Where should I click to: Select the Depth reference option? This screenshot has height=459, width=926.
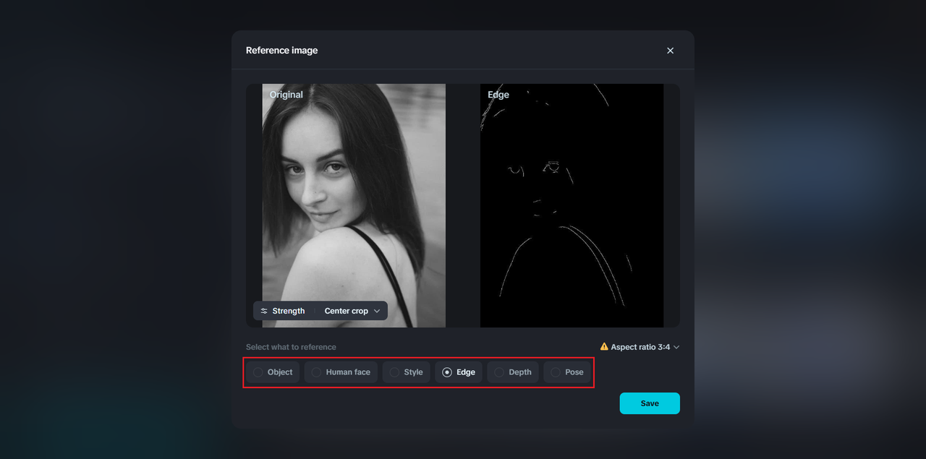click(513, 372)
